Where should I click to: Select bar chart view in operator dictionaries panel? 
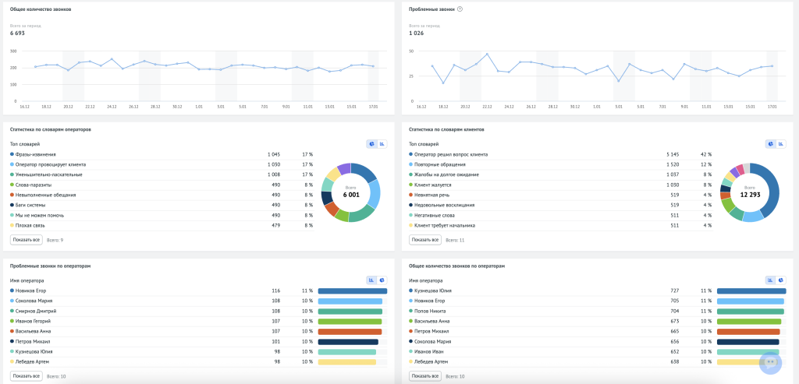tap(382, 143)
